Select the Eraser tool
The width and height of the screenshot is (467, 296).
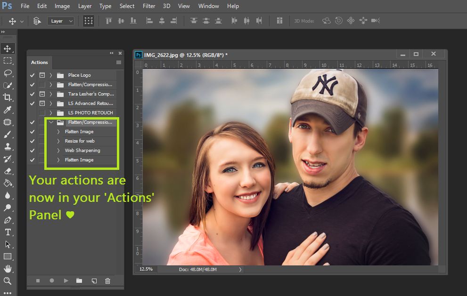[x=8, y=171]
